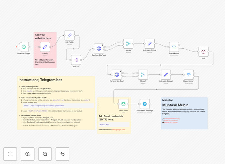The height and width of the screenshot is (164, 225).
Task: Select the Calculate Status1 pencil node
Action: 166,74
